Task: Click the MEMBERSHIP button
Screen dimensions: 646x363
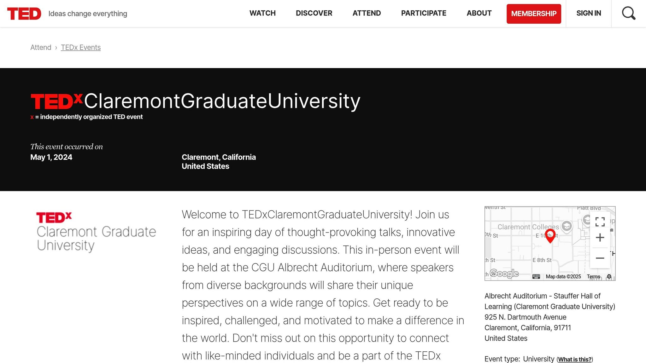Action: pos(534,13)
